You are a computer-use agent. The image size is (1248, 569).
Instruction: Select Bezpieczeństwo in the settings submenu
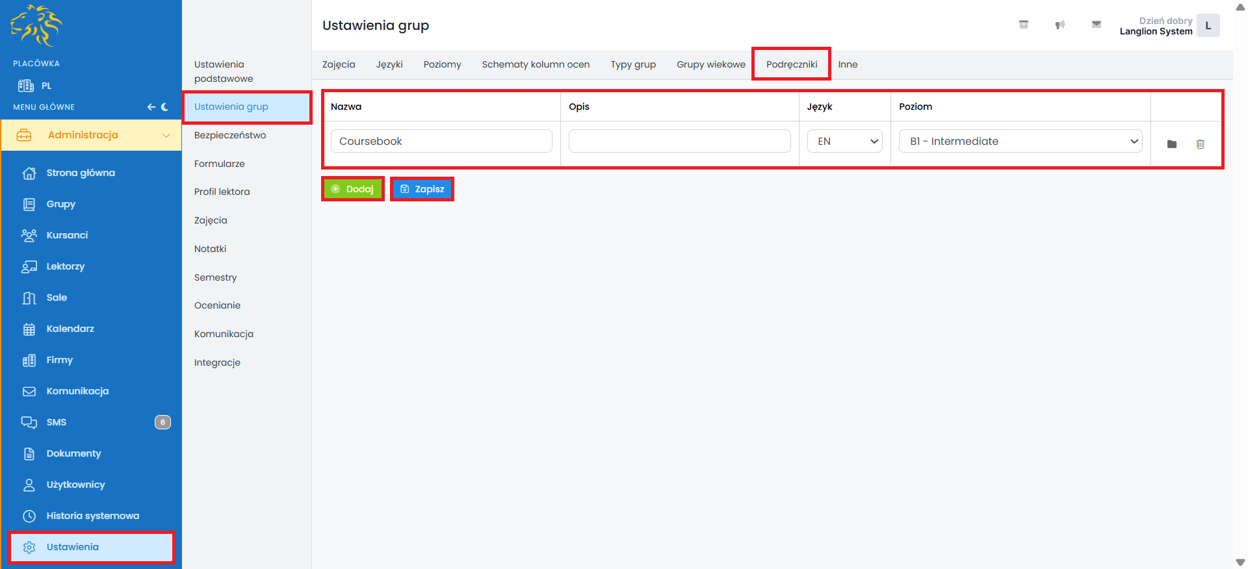coord(230,135)
